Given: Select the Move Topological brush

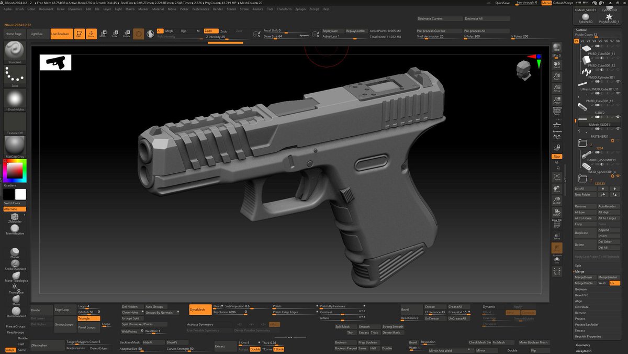Looking at the screenshot, I should click(x=16, y=276).
